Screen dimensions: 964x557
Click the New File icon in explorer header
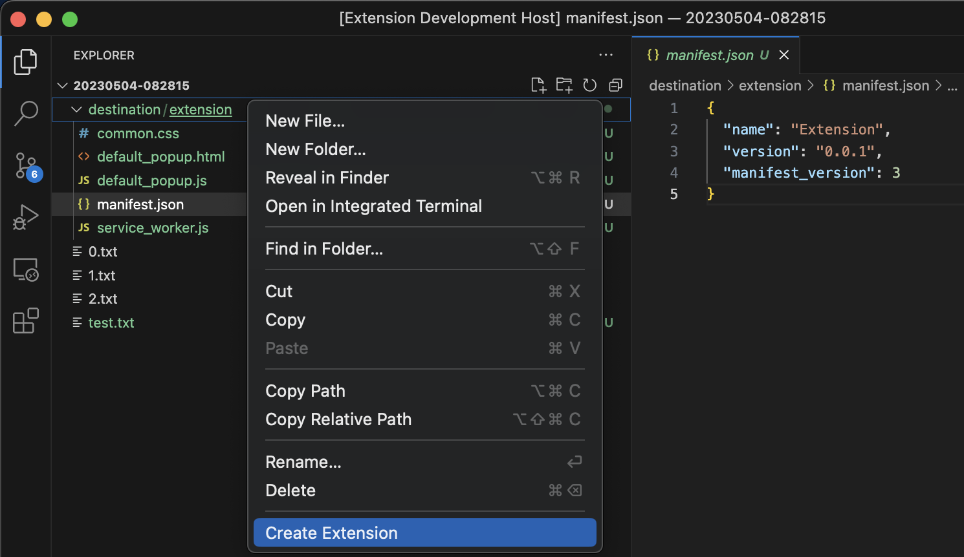538,85
